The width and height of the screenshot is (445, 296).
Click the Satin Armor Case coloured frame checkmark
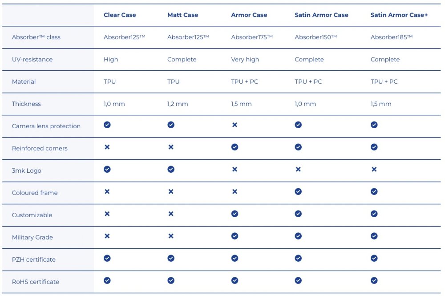click(298, 191)
